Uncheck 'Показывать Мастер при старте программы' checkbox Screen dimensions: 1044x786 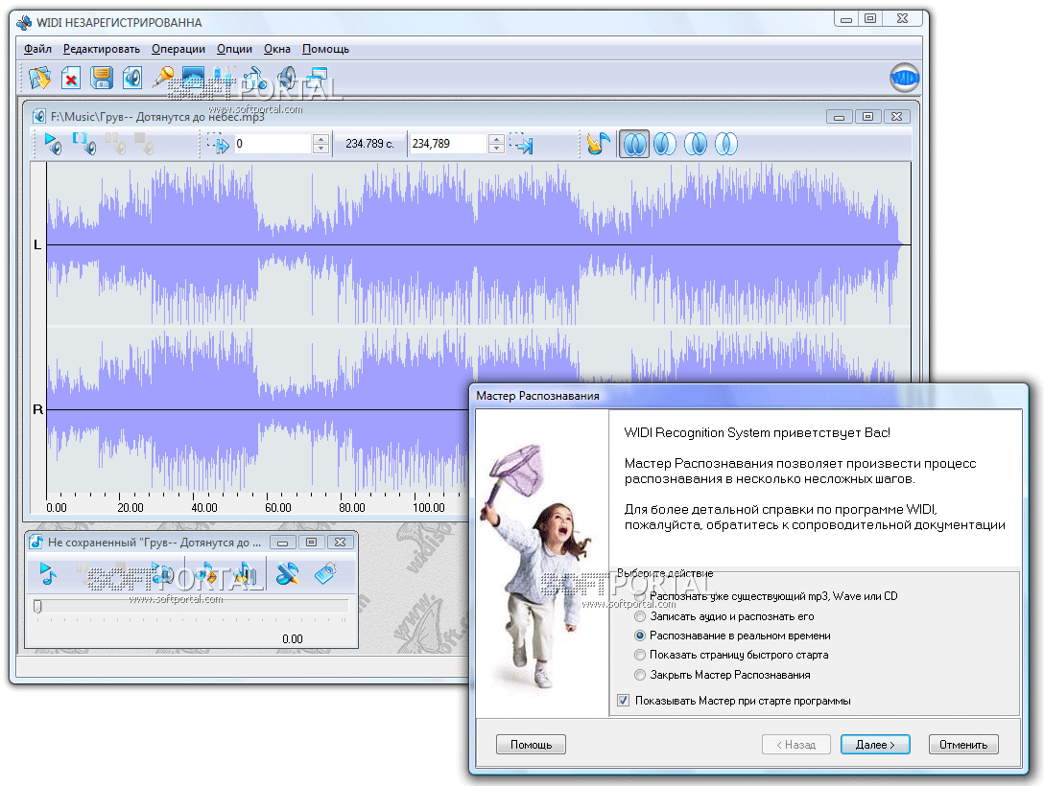tap(623, 701)
